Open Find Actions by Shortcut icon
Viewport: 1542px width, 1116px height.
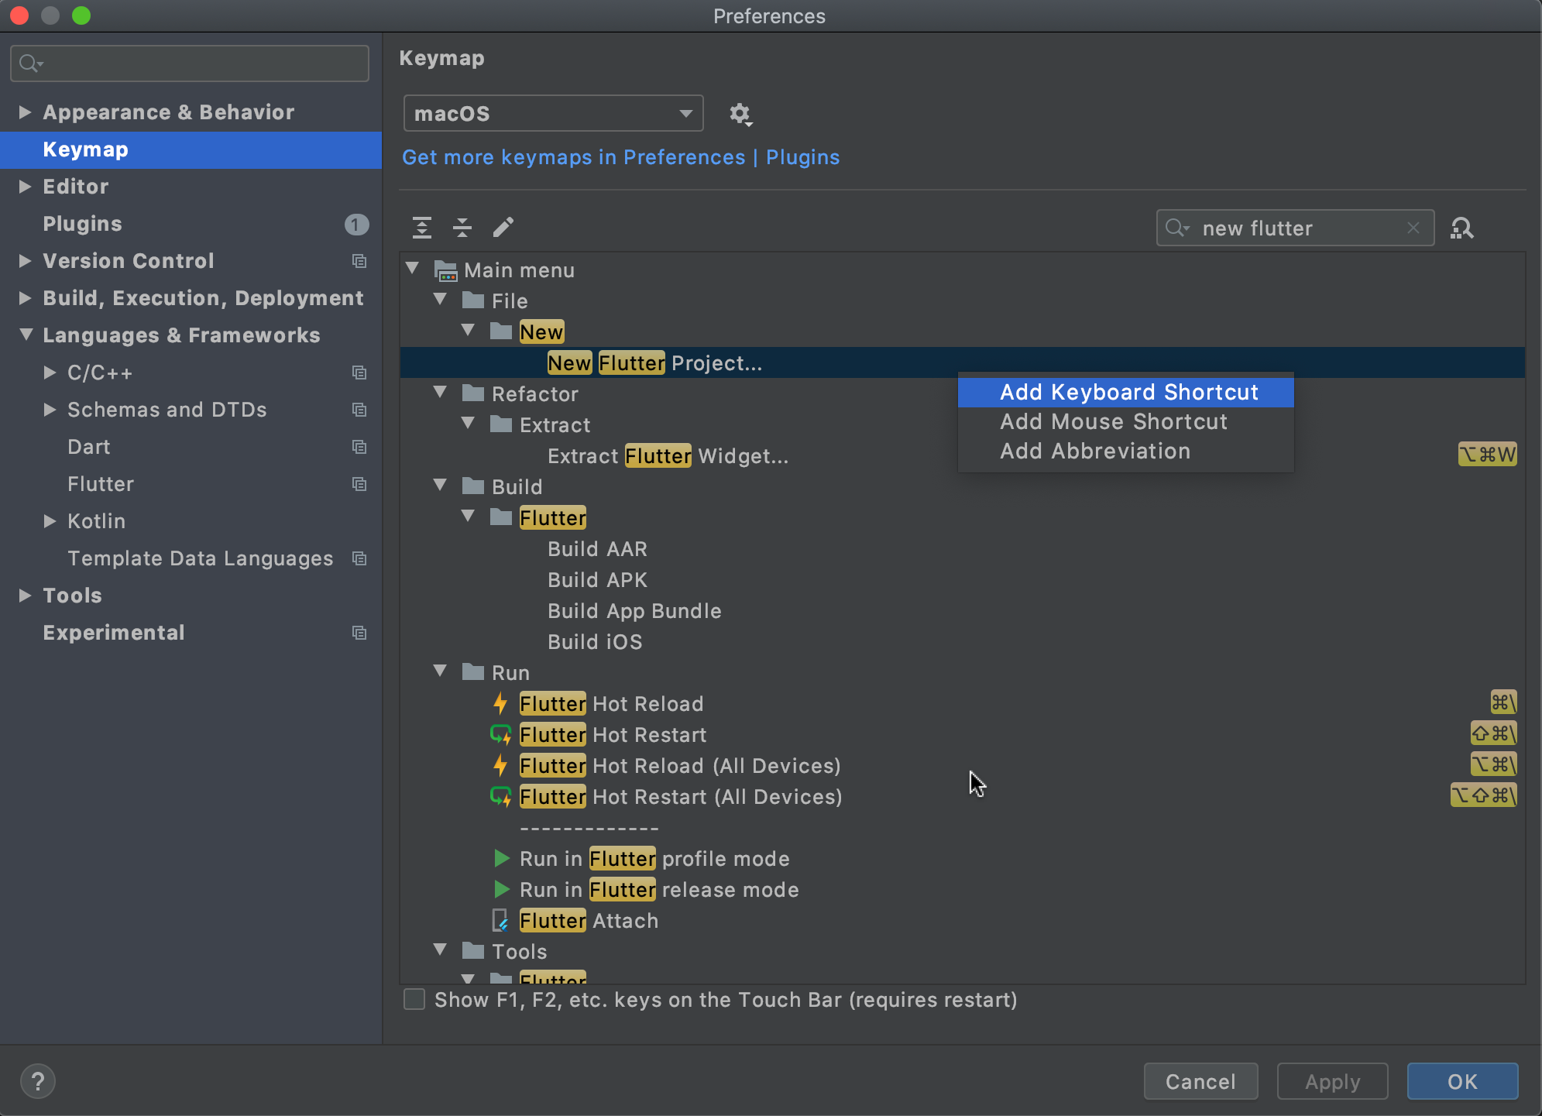(x=1462, y=228)
